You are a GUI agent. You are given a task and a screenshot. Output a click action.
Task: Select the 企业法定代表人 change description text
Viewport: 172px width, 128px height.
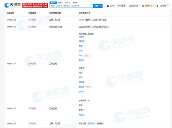click(x=94, y=27)
